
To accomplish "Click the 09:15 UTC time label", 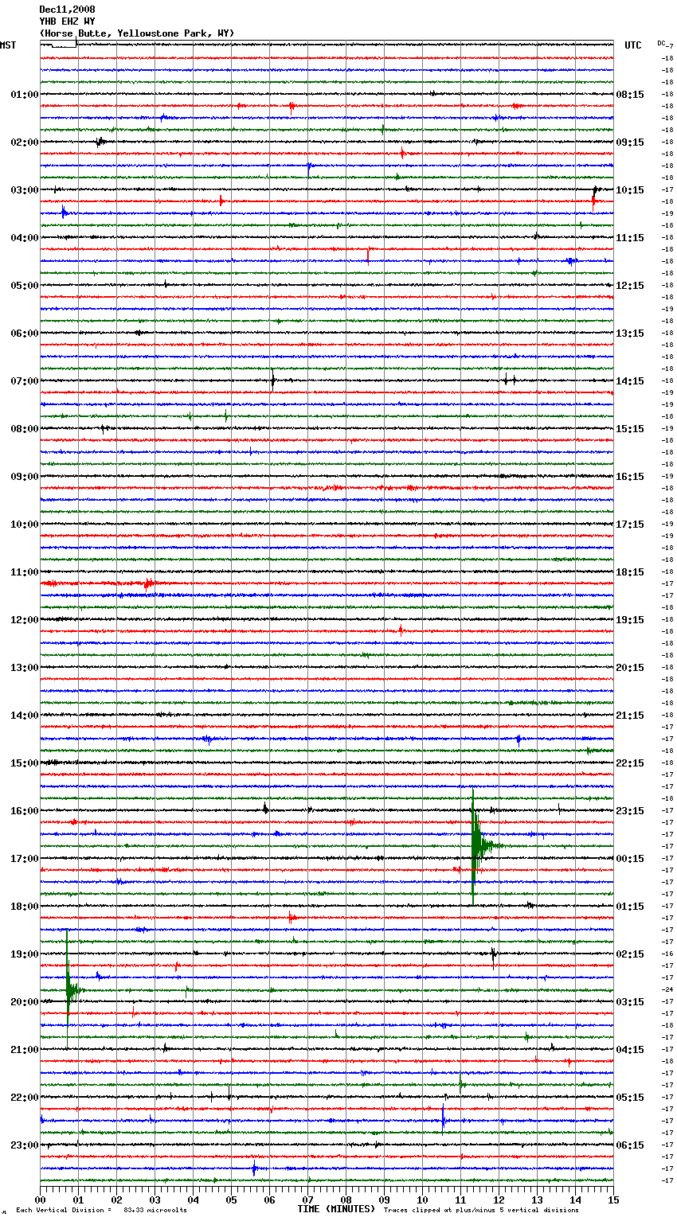I will pos(630,142).
